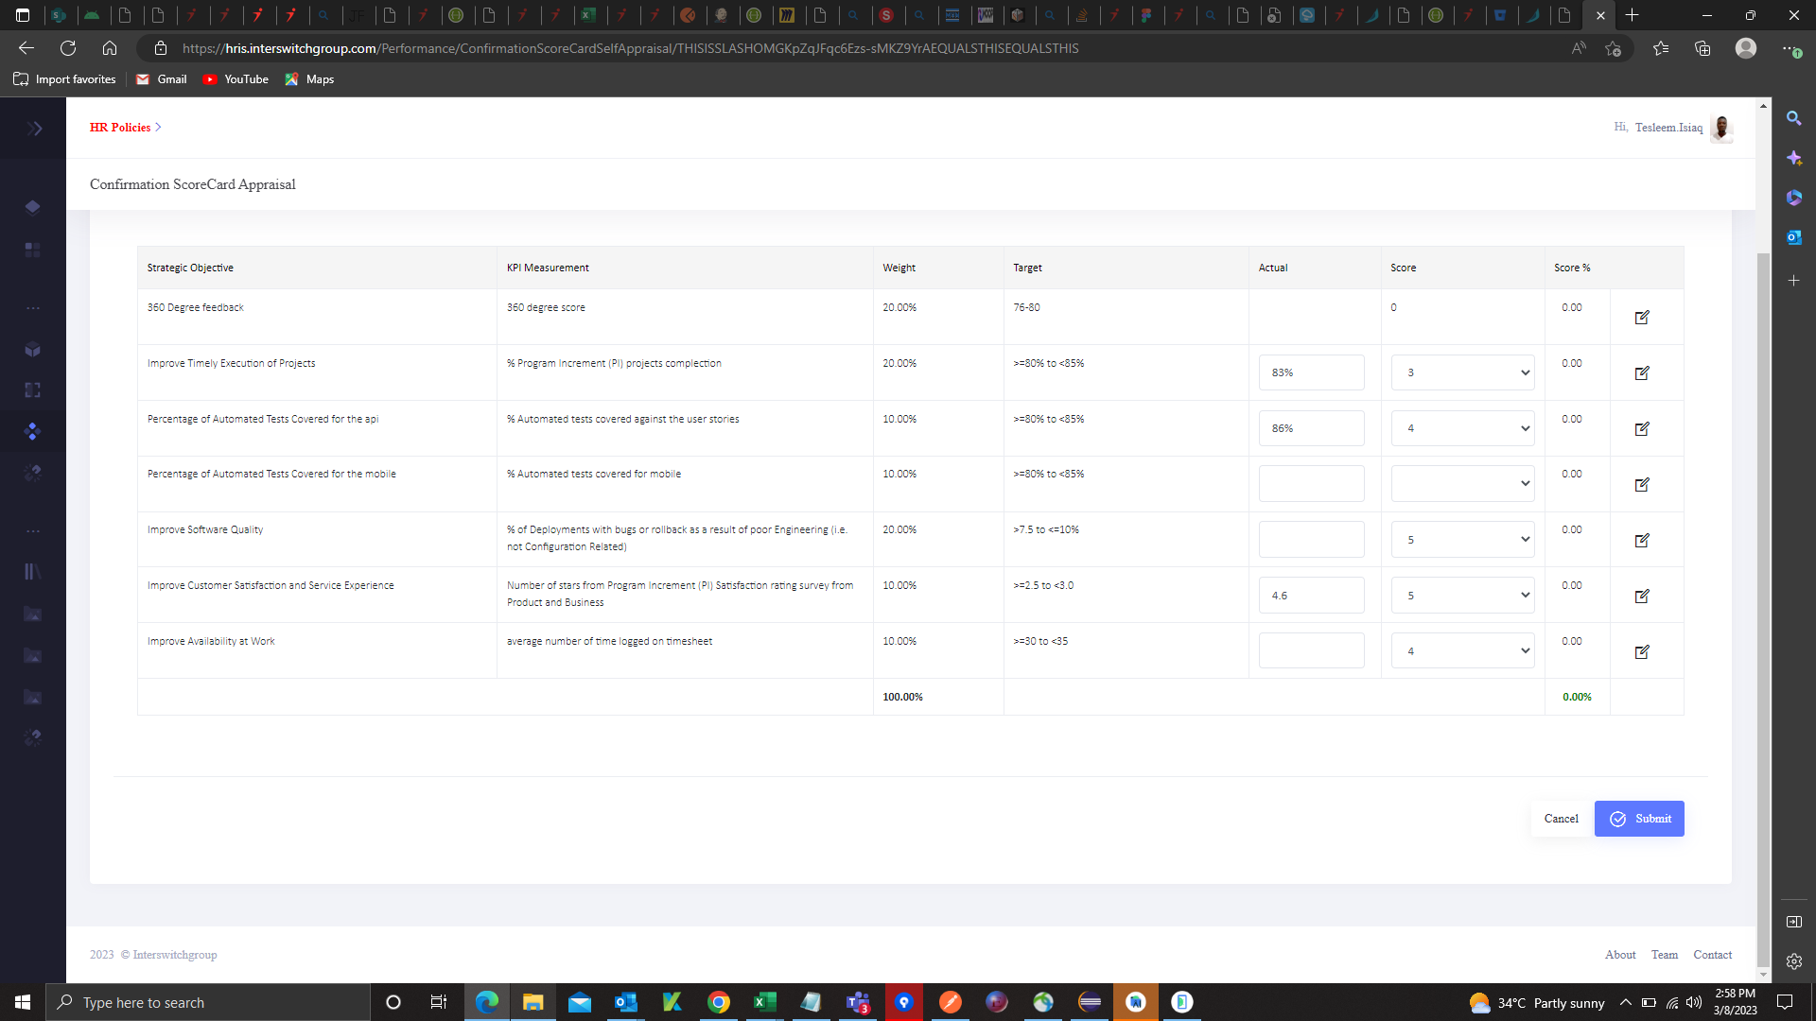Click edit icon for Improve Timely Execution row
The height and width of the screenshot is (1021, 1816).
click(1642, 373)
